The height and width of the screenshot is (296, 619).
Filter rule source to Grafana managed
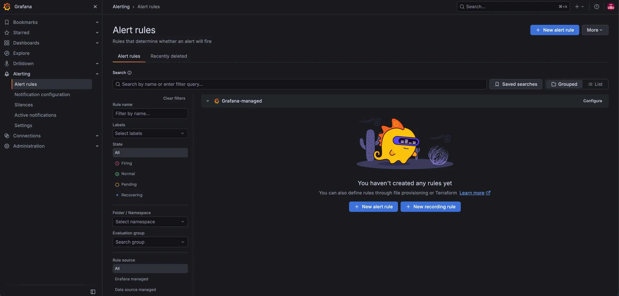[150, 279]
